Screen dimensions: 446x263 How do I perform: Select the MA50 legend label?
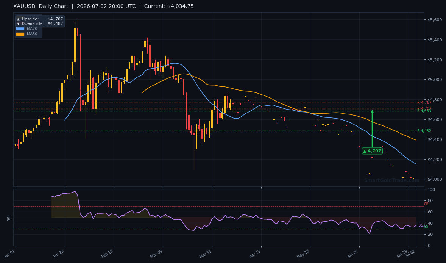[x=32, y=34]
